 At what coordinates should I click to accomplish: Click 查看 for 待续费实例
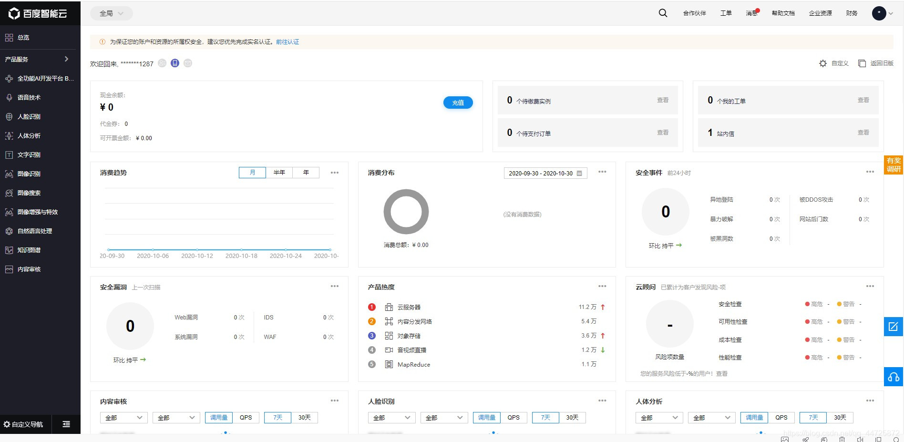tap(663, 100)
